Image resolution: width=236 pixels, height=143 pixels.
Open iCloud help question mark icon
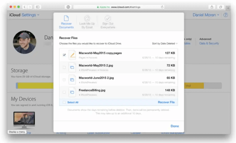225,15
